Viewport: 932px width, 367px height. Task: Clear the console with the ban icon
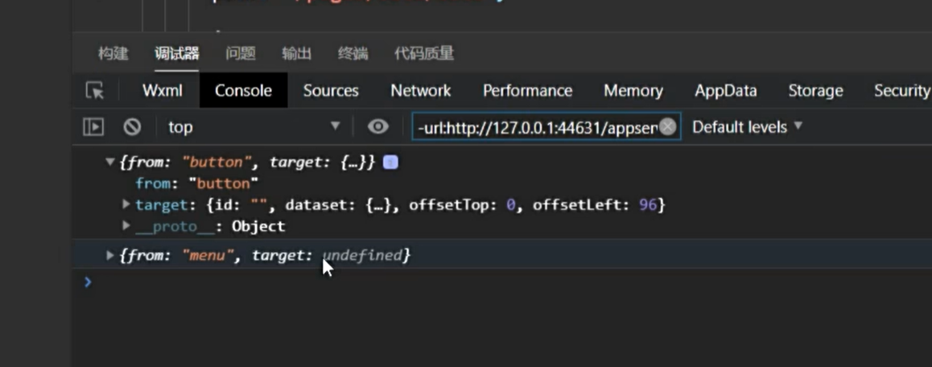click(132, 127)
